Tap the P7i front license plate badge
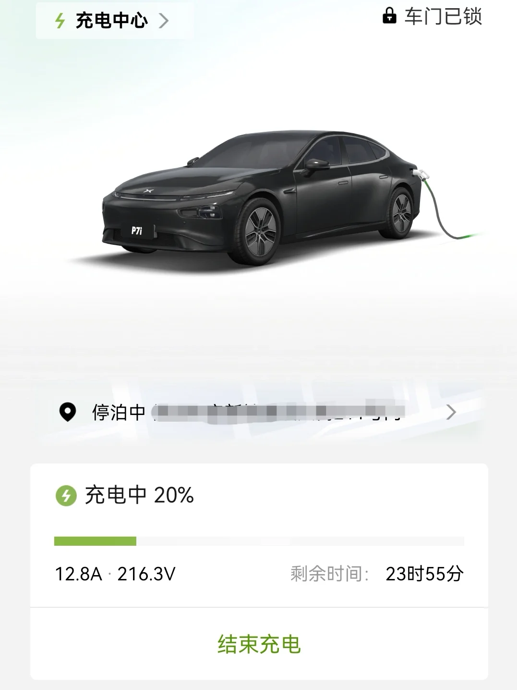Viewport: 517px width, 690px height. [137, 230]
